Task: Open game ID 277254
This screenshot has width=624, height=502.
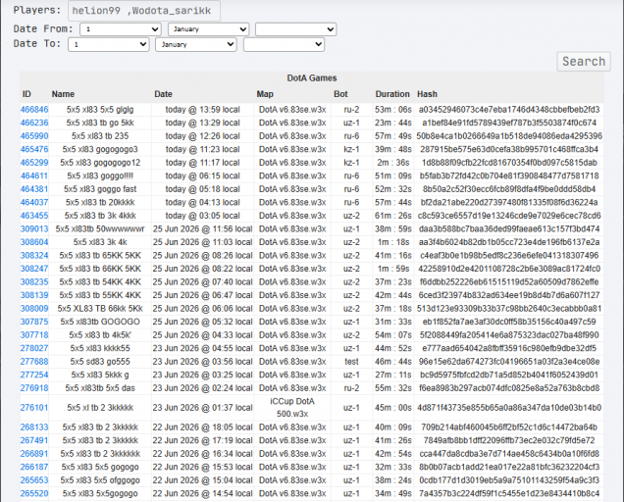Action: pos(34,376)
